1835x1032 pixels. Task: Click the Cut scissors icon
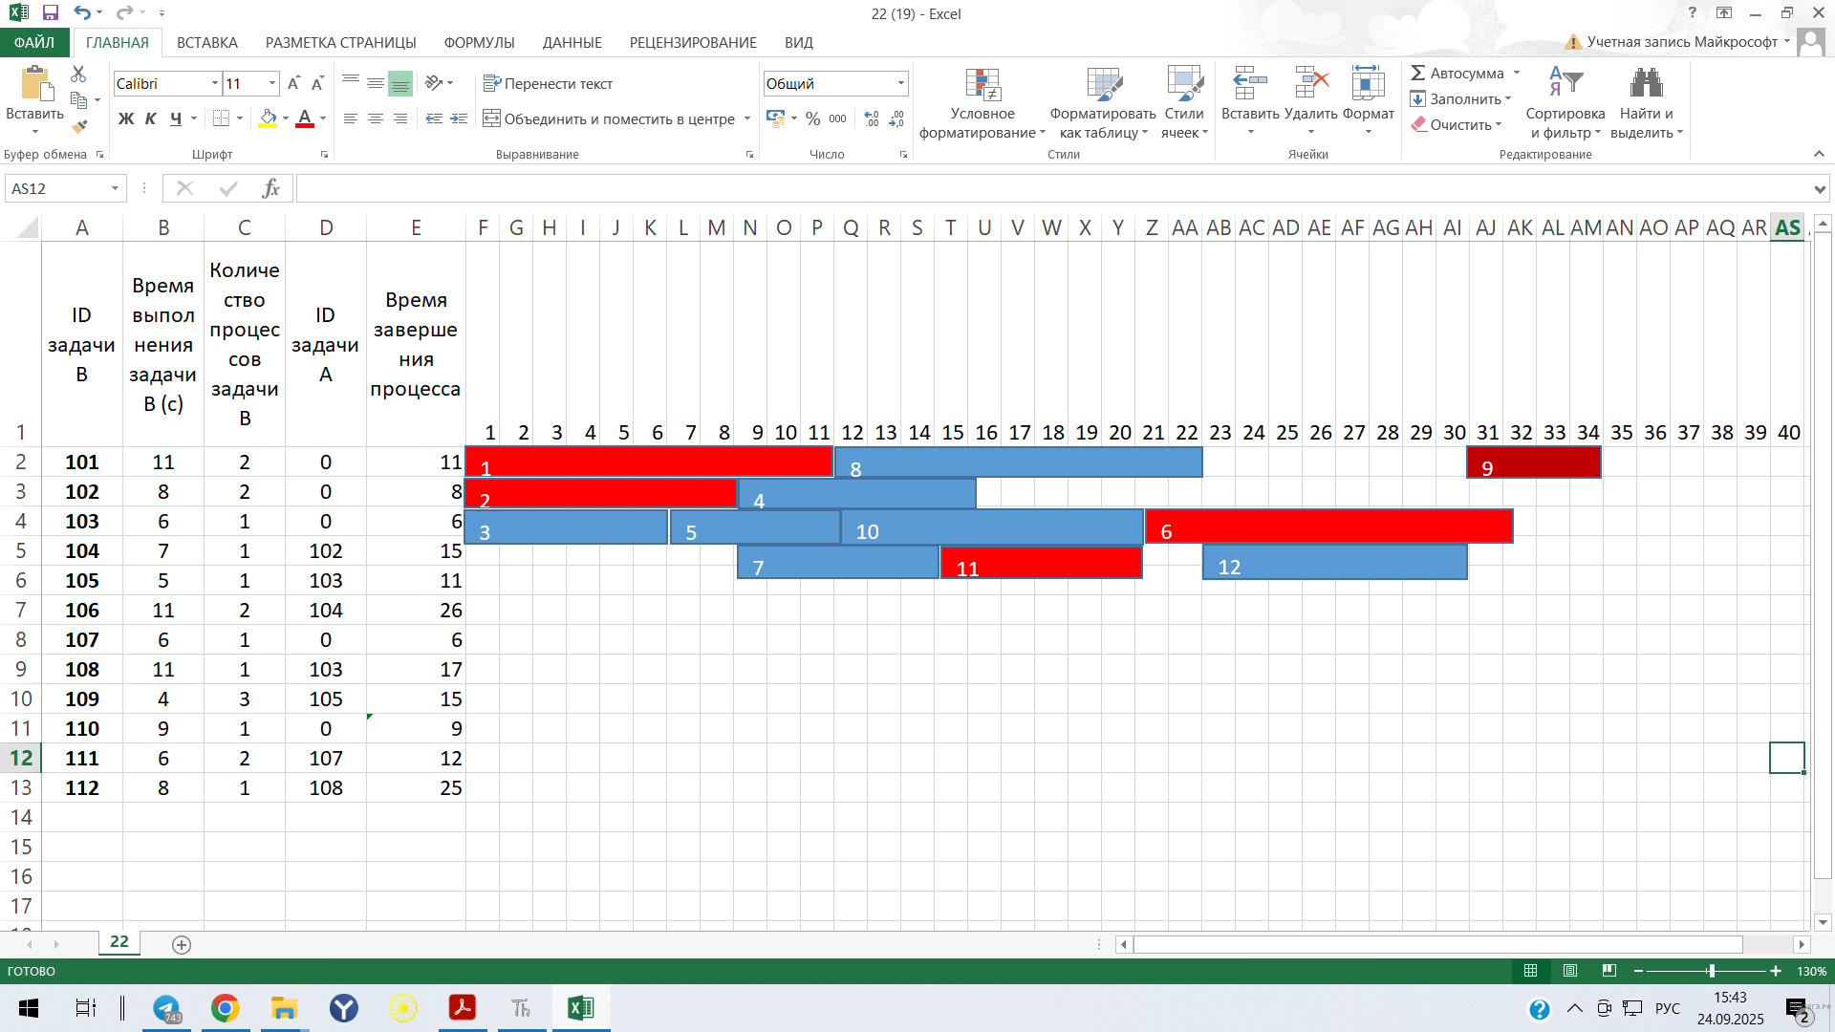click(78, 74)
